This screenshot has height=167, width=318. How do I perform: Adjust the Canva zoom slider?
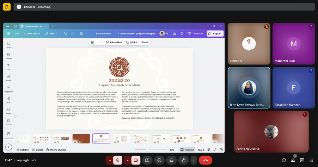(x=147, y=150)
